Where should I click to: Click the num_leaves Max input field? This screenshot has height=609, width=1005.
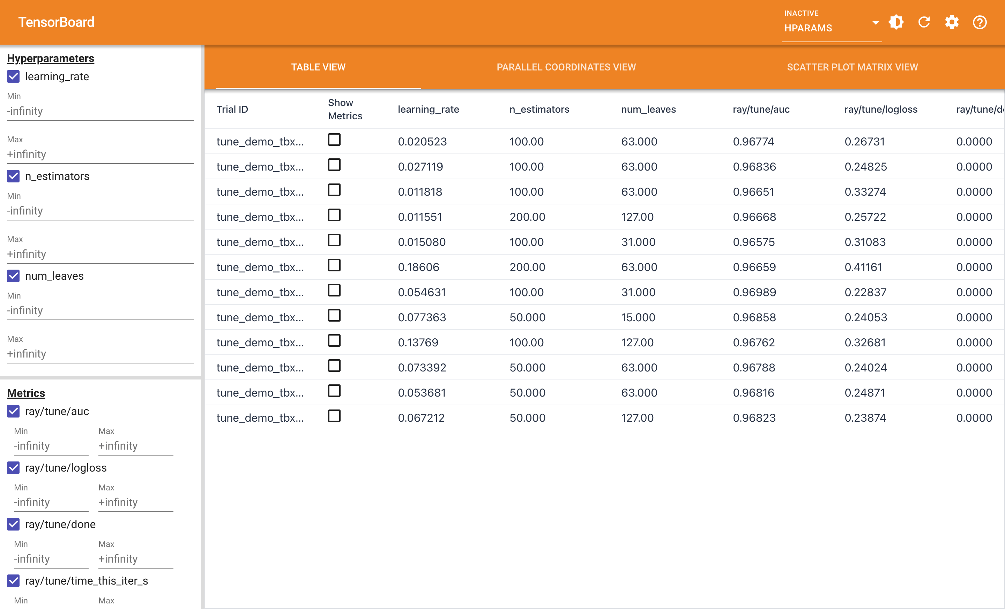(100, 354)
